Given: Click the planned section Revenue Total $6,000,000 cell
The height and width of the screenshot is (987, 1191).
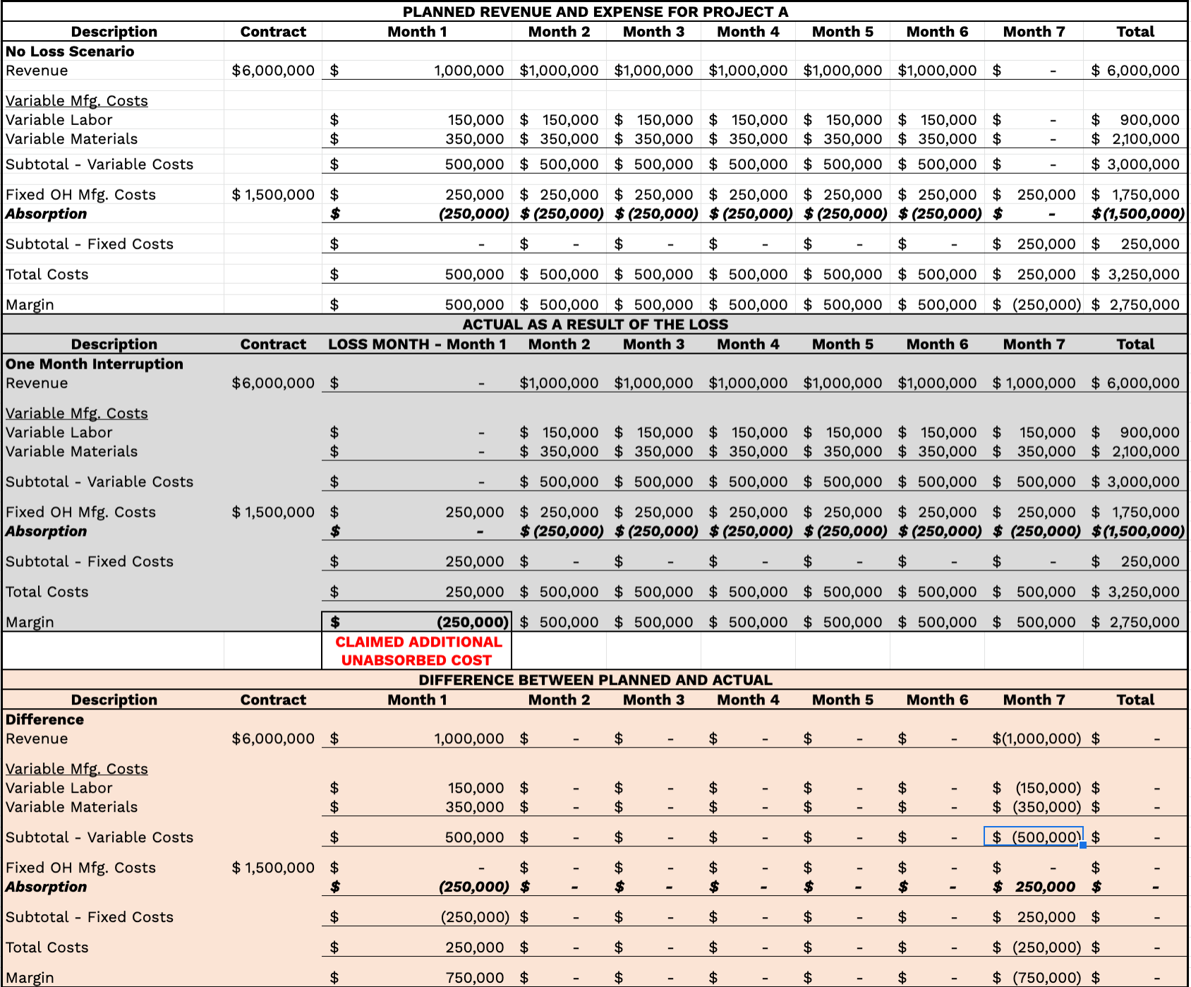Looking at the screenshot, I should [1135, 71].
